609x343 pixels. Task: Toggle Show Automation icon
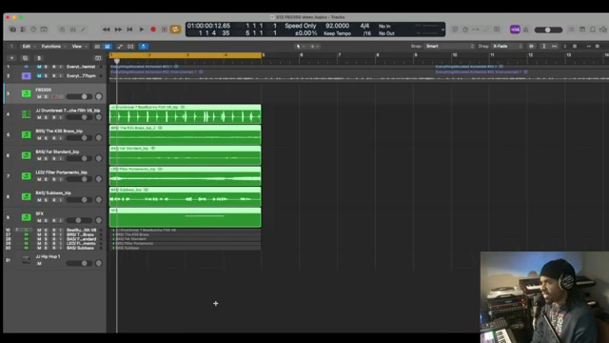[120, 47]
